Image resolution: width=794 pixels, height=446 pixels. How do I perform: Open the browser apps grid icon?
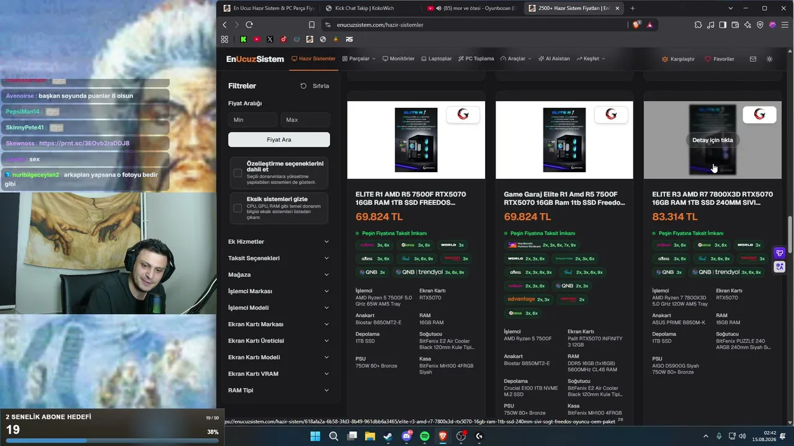[x=225, y=39]
